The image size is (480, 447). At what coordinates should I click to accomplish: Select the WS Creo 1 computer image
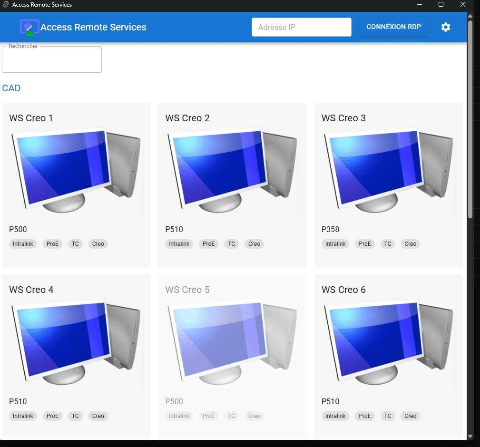(x=76, y=170)
